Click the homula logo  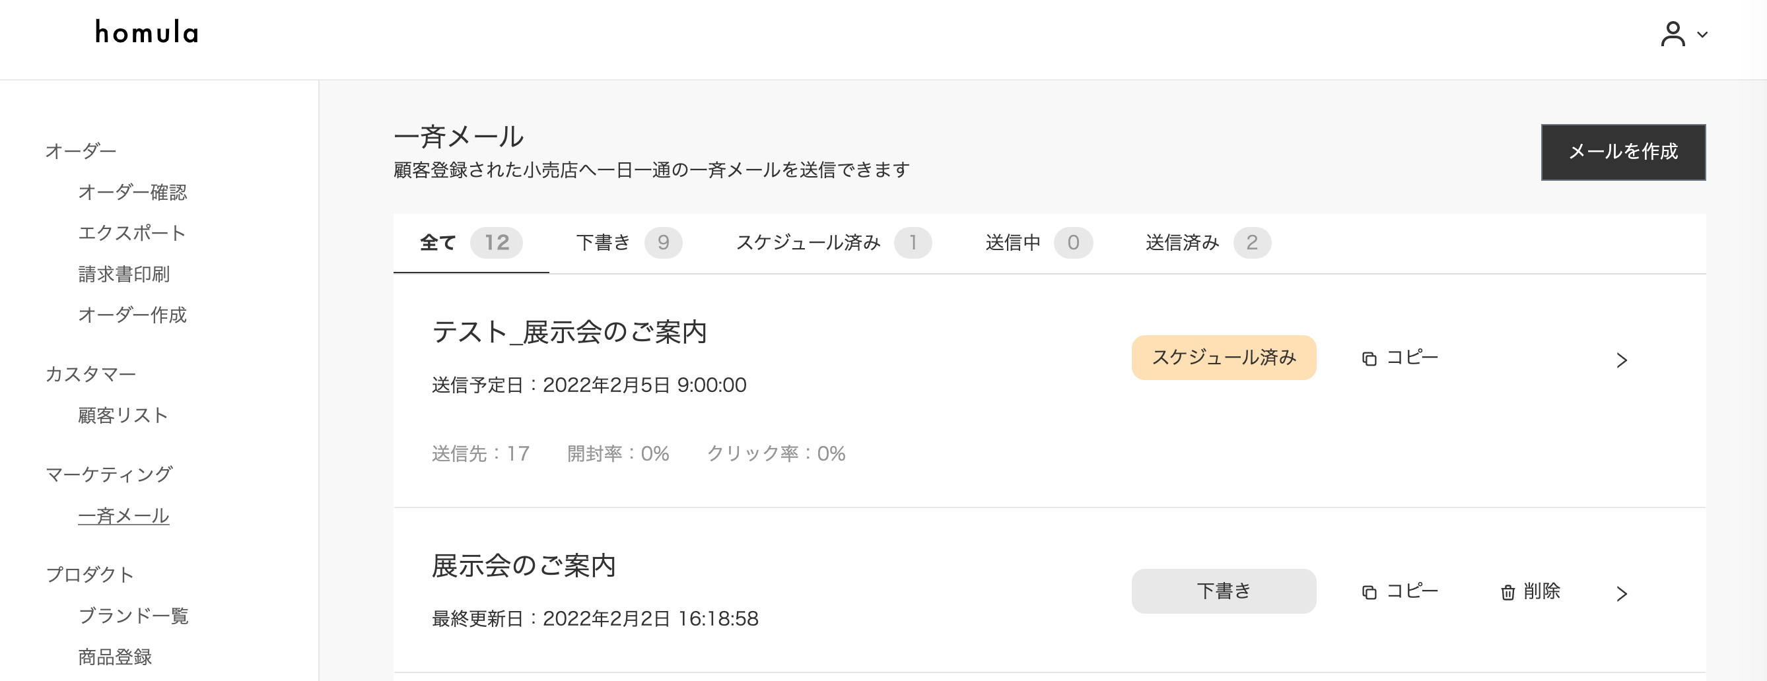click(147, 32)
